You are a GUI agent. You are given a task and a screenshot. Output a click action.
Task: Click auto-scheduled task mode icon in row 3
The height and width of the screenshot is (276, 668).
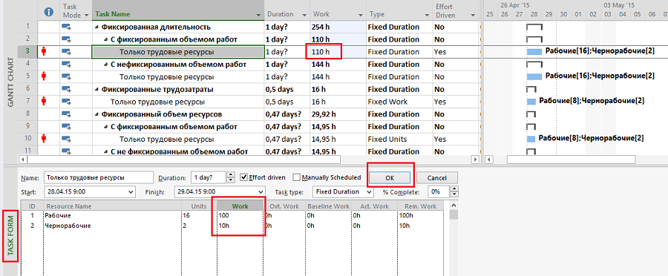(x=67, y=52)
